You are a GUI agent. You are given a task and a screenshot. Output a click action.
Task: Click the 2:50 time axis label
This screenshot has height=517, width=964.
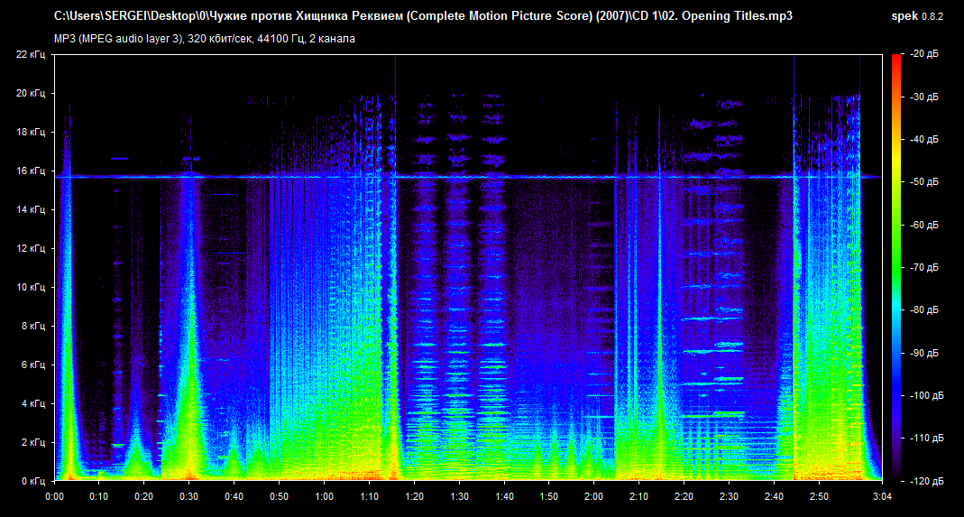(x=819, y=496)
